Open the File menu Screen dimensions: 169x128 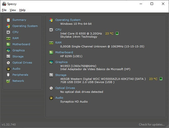pos(4,10)
